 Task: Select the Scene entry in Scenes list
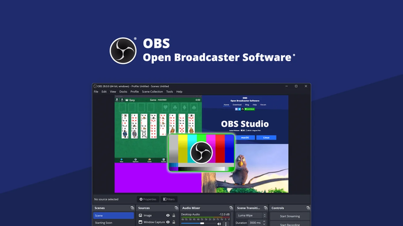tap(113, 216)
